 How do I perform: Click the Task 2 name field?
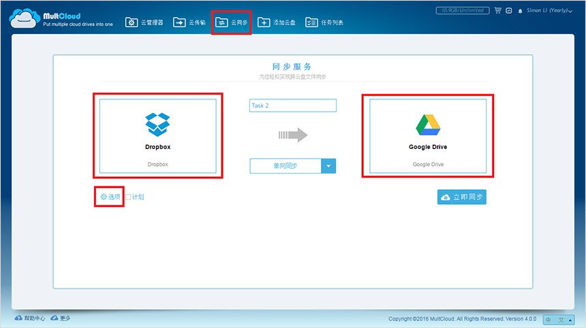[x=293, y=105]
